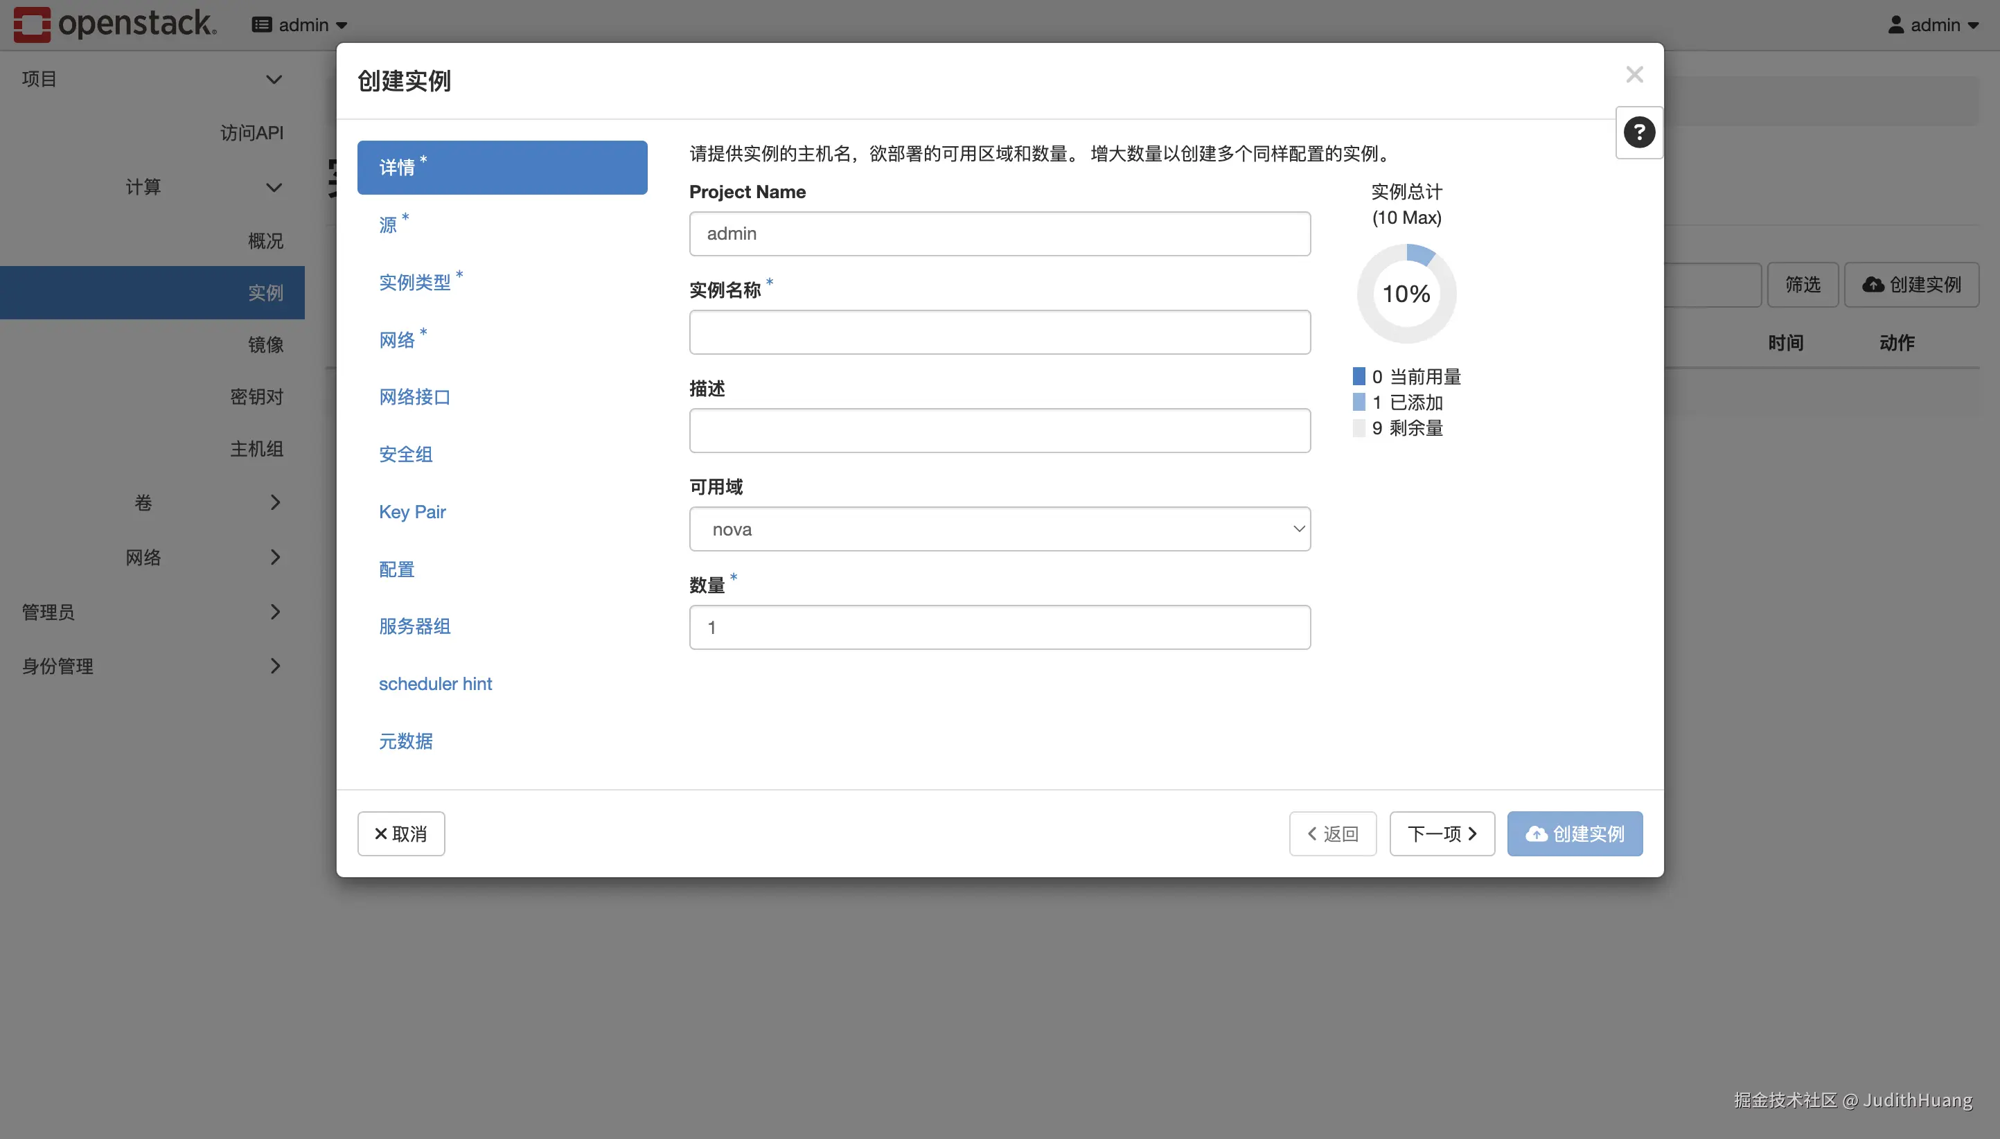Click the admin user icon at top right
The image size is (2000, 1139).
tap(1896, 25)
